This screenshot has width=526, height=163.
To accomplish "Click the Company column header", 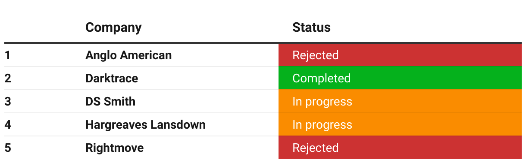I will click(113, 27).
